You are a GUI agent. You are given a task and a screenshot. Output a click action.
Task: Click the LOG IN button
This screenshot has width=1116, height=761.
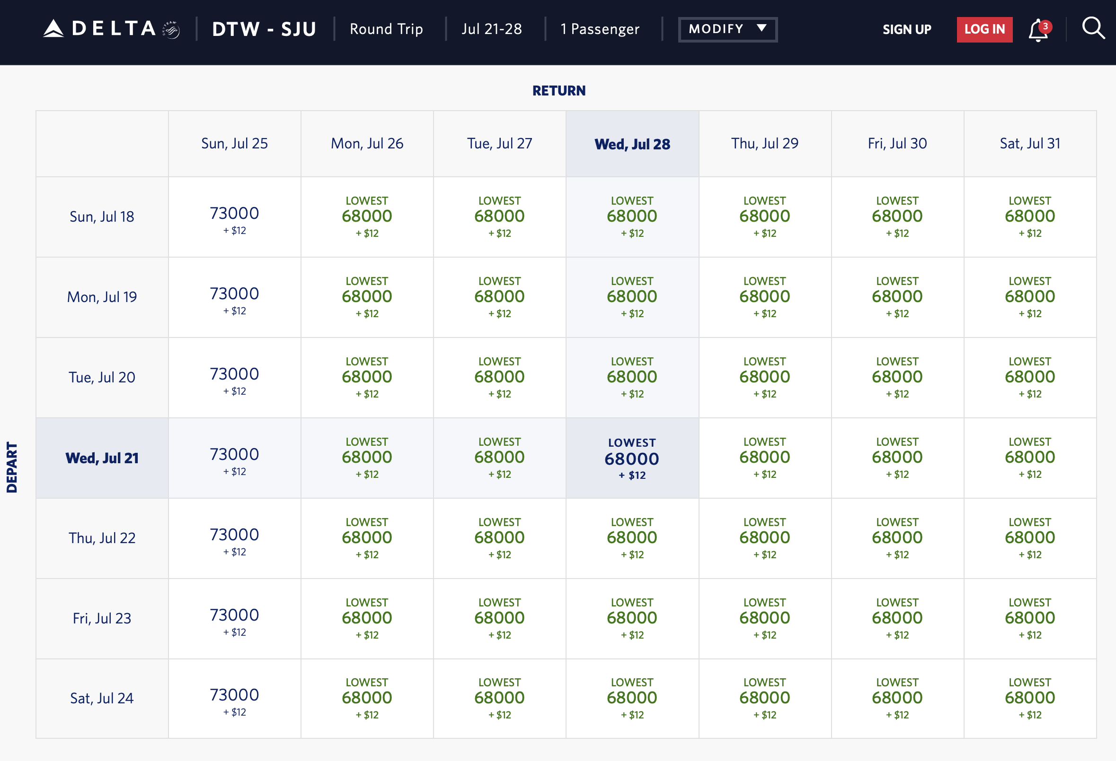pyautogui.click(x=984, y=29)
